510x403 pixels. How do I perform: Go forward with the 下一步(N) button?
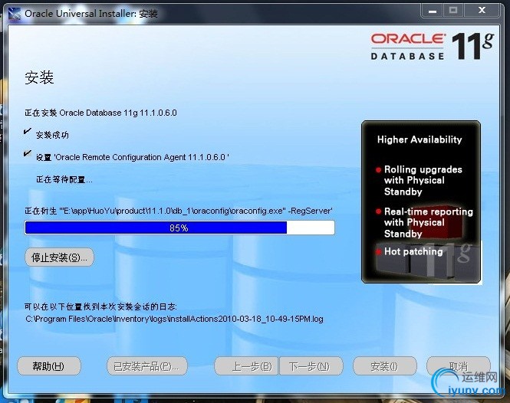point(311,366)
